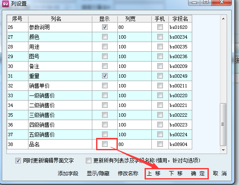The height and width of the screenshot is (185, 239).
Task: Tick 手机 checkbox for 颜色 row
Action: pos(160,37)
